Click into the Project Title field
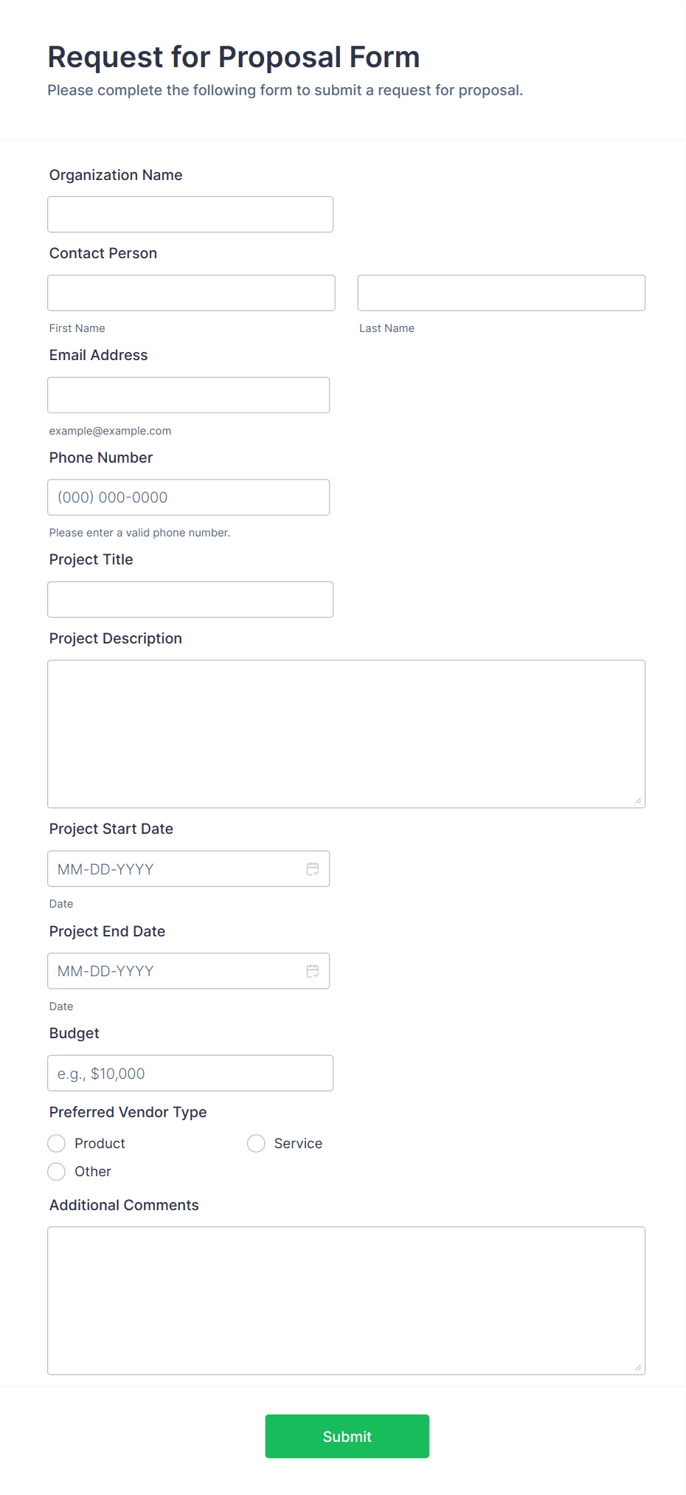The width and height of the screenshot is (686, 1495). pyautogui.click(x=190, y=599)
